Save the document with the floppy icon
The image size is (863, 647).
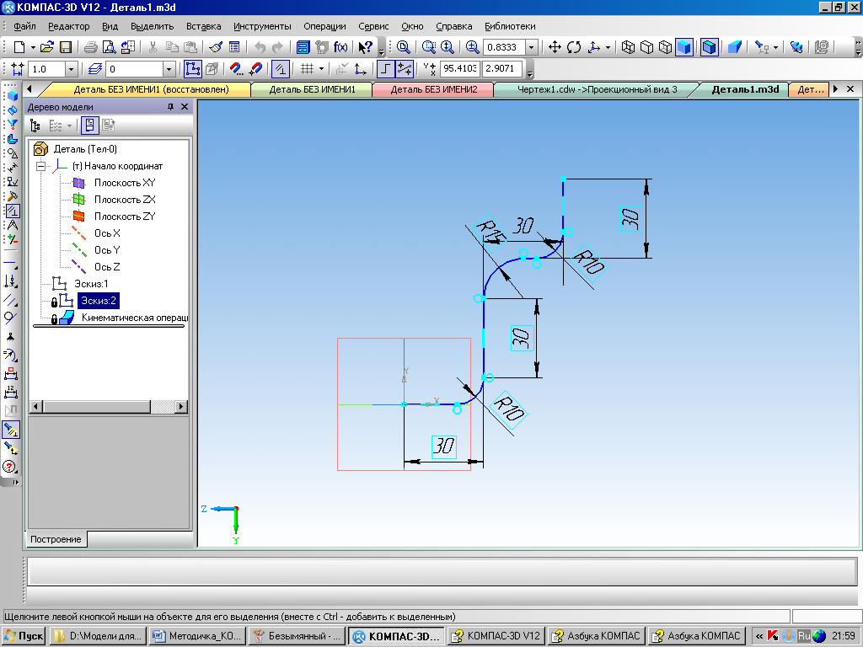click(x=66, y=47)
